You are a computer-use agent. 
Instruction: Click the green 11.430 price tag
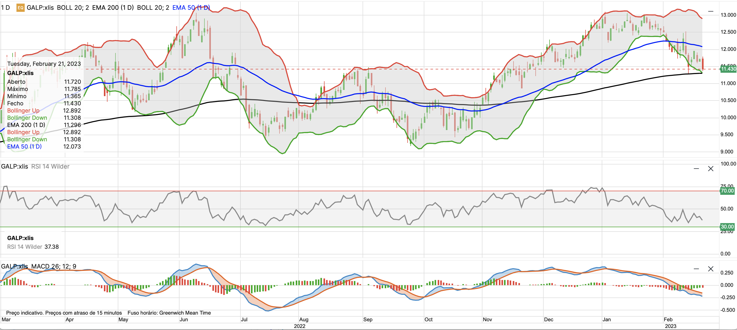(x=728, y=69)
